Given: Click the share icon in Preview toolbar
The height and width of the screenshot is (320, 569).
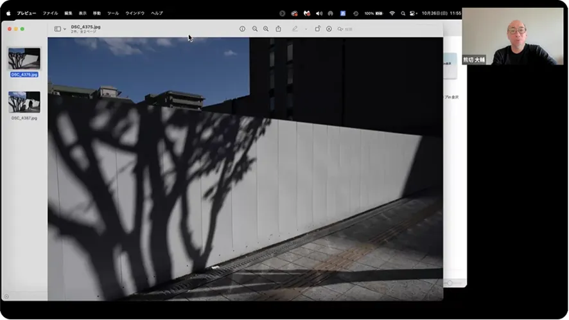Looking at the screenshot, I should (279, 29).
